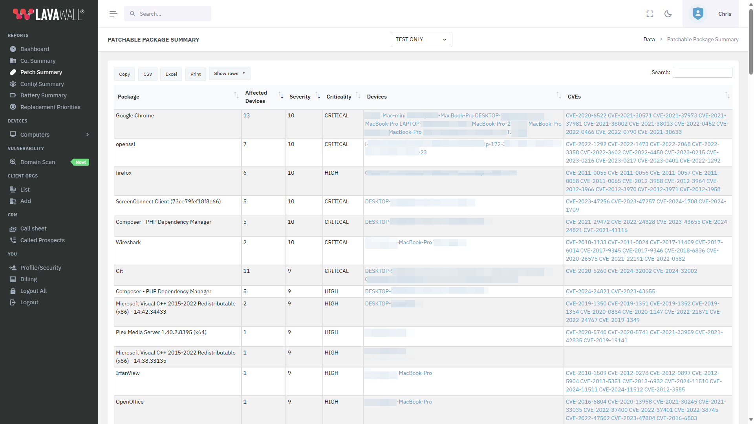Screen dimensions: 754x424
Task: Click the fullscreen expand icon
Action: click(x=650, y=14)
